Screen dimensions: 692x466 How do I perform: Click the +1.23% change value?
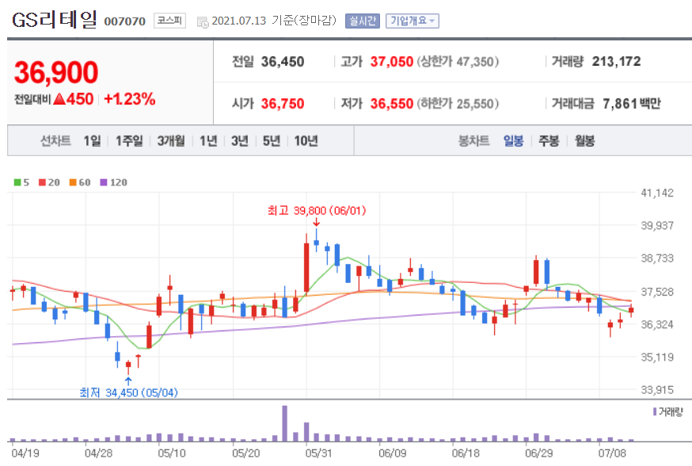pyautogui.click(x=129, y=99)
